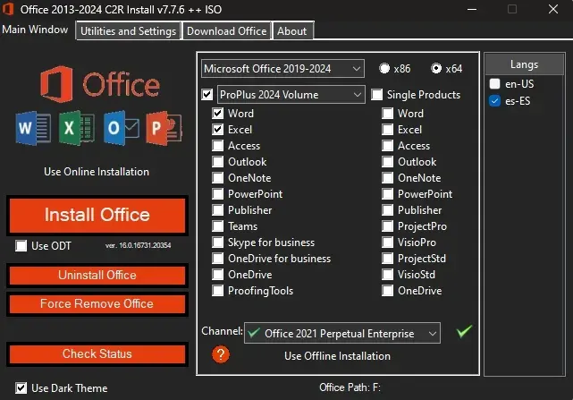Screen dimensions: 573x400
Task: Click the Office icon in title bar
Action: (8, 9)
